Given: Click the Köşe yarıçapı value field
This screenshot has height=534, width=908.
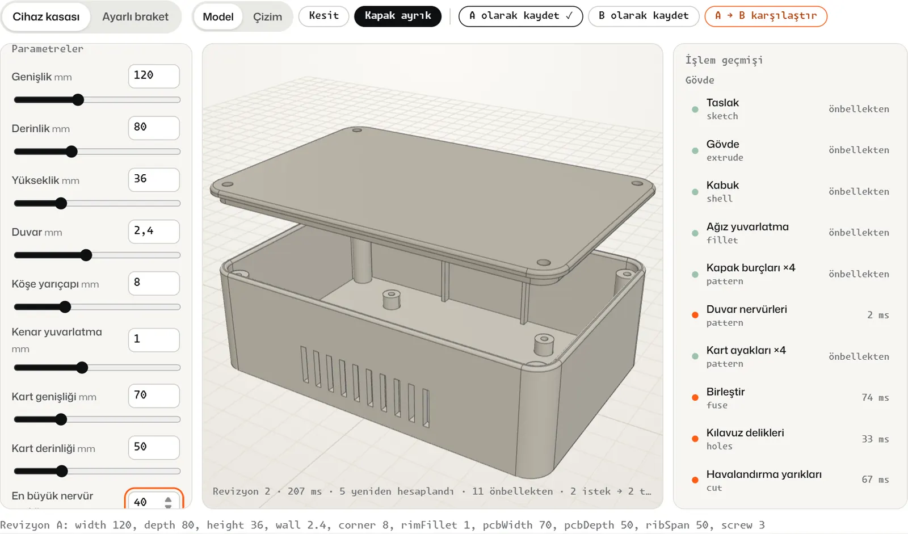Looking at the screenshot, I should (x=154, y=283).
